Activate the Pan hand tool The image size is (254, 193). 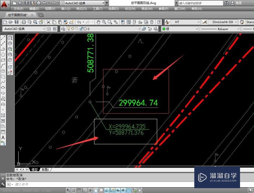pyautogui.click(x=98, y=22)
